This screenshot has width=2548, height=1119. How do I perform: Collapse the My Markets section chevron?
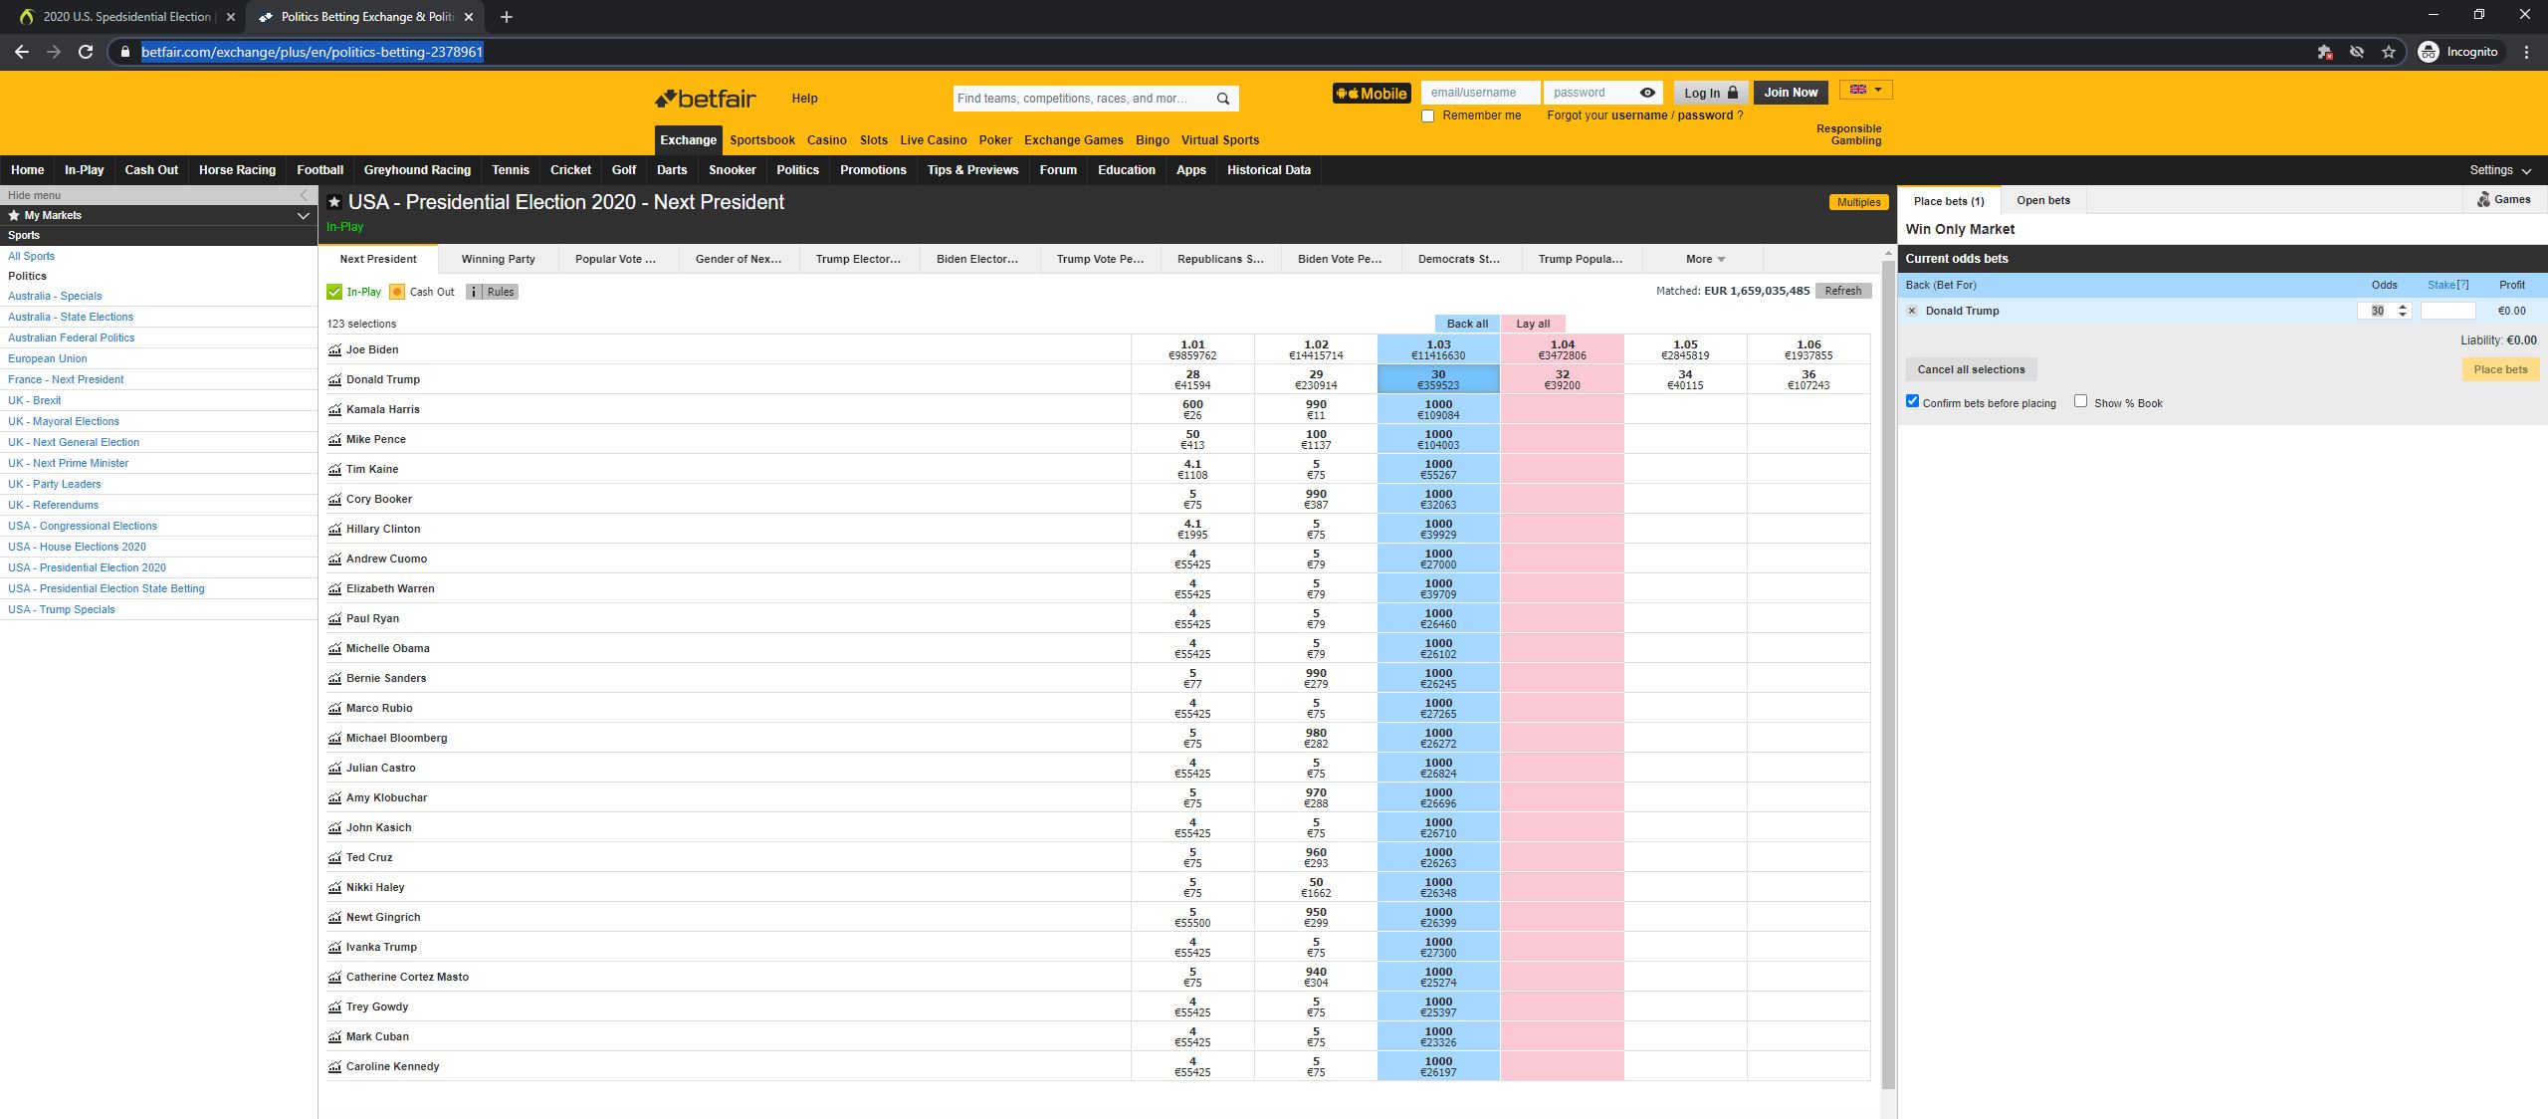[304, 215]
